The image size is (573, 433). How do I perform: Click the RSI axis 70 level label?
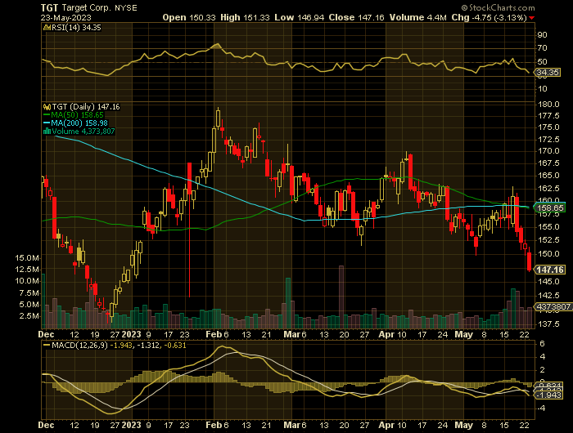pyautogui.click(x=542, y=48)
